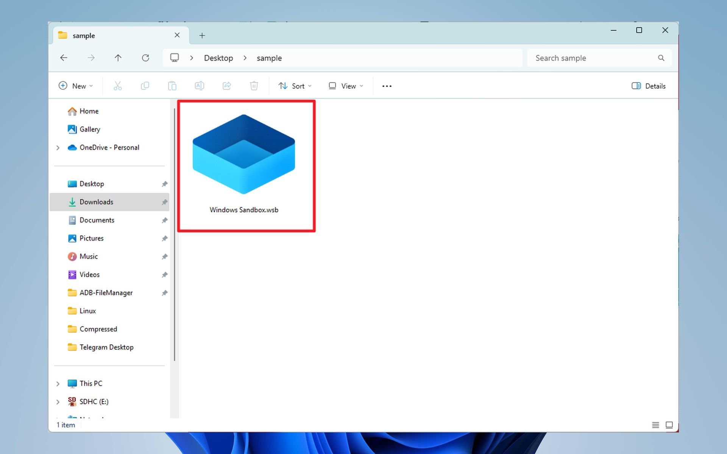Click the Windows Sandbox.wsb file name
Screen dimensions: 727x454
[244, 210]
